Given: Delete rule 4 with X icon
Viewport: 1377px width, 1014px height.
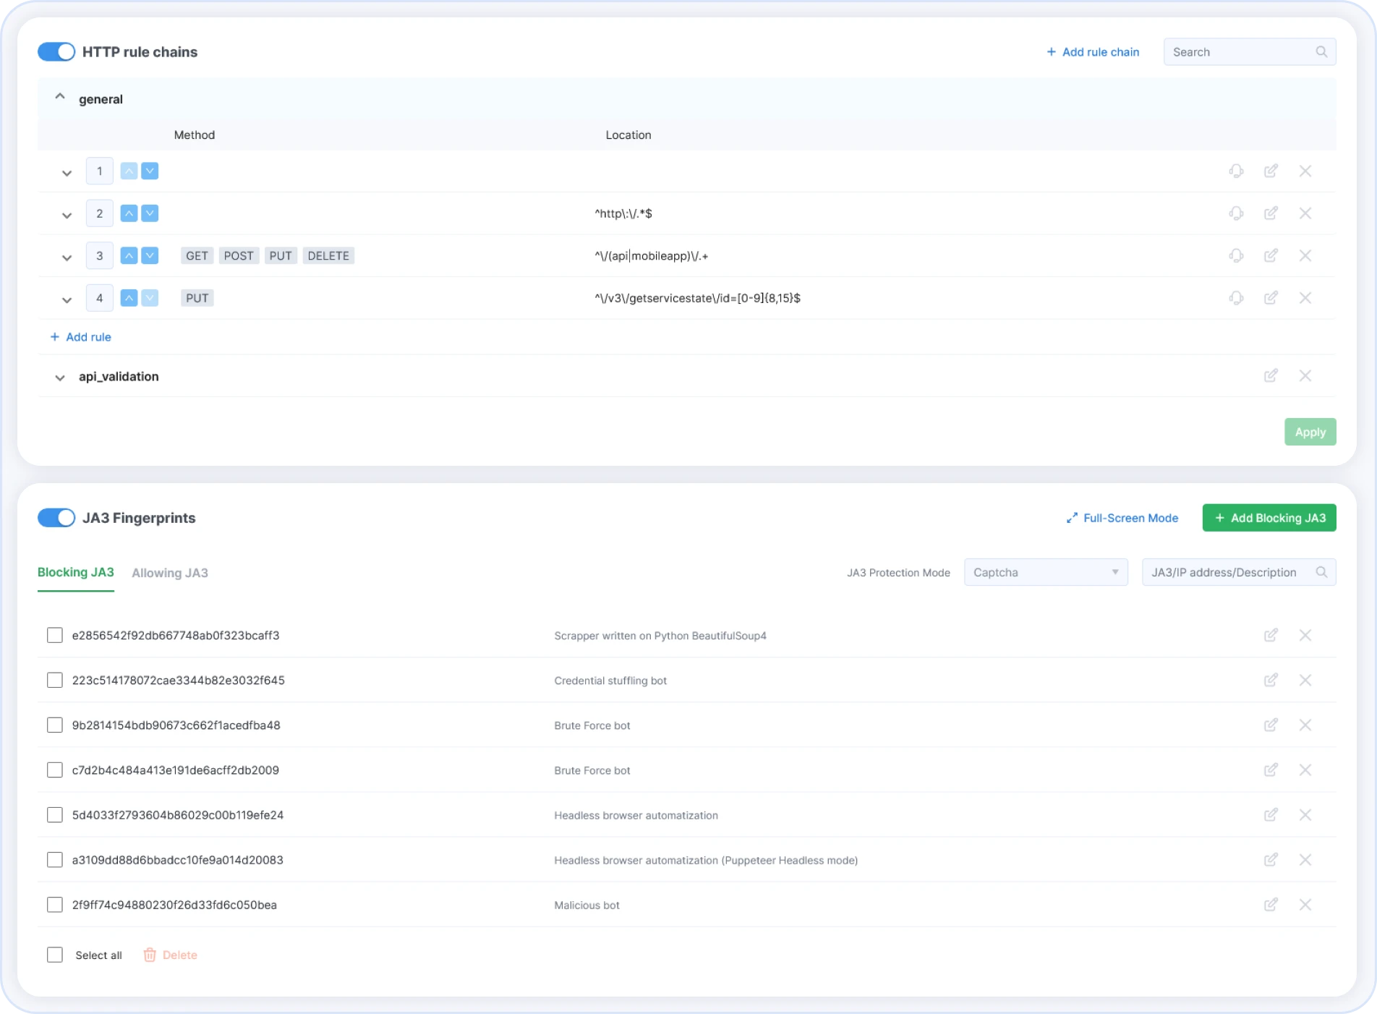Looking at the screenshot, I should click(1305, 298).
